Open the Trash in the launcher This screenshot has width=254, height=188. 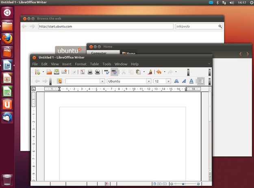7,180
